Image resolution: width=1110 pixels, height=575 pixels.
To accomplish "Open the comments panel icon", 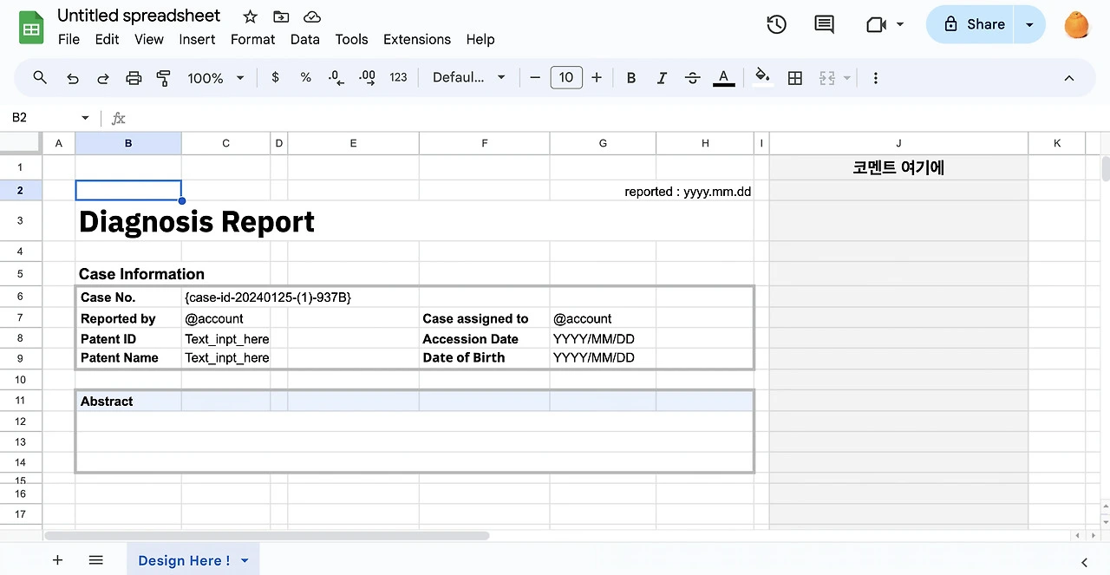I will point(824,24).
